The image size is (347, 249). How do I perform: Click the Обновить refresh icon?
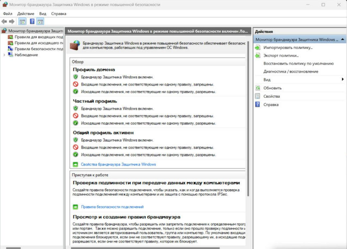click(258, 88)
